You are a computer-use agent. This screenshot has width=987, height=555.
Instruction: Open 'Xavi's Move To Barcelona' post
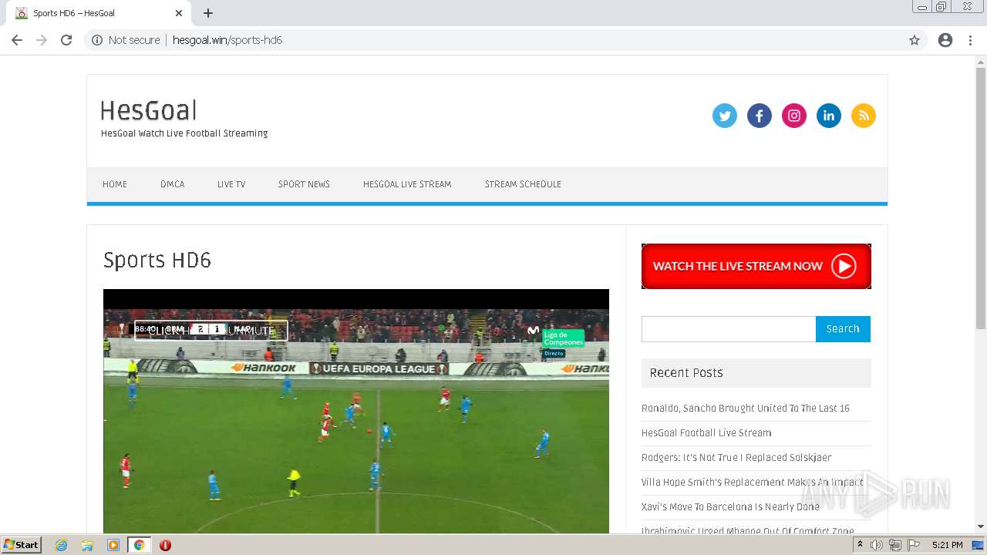pyautogui.click(x=730, y=507)
